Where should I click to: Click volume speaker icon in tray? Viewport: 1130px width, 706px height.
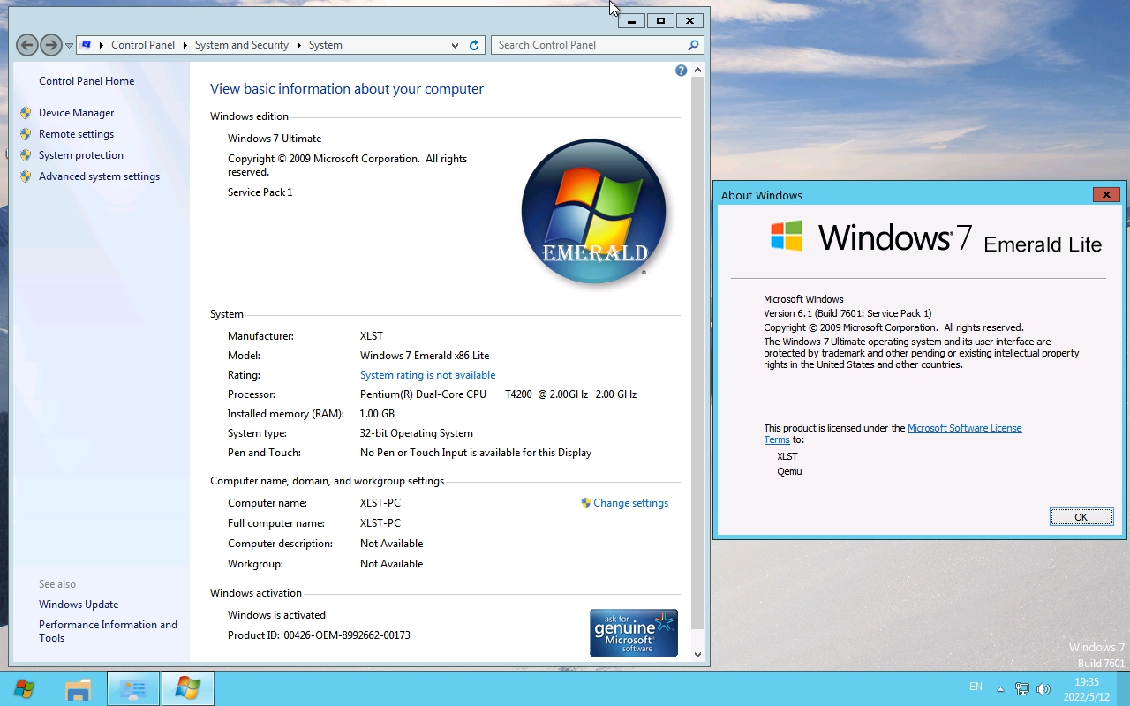click(x=1043, y=689)
